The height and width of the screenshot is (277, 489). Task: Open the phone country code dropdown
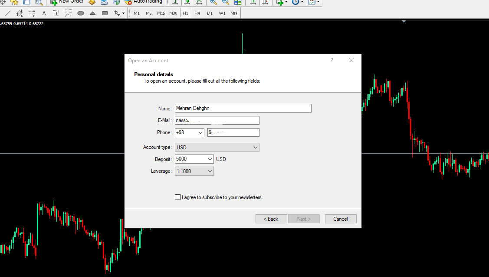tap(200, 132)
